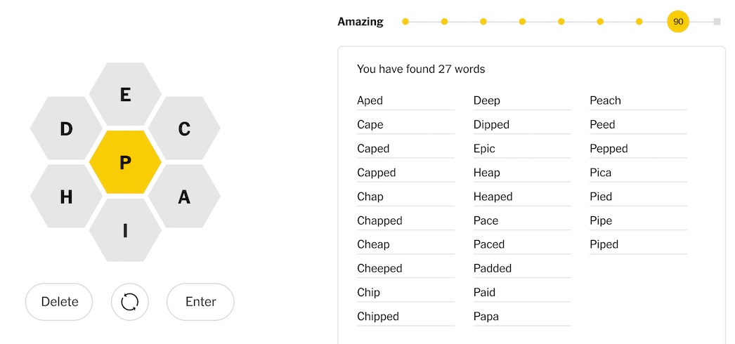Viewport: 735px width, 344px height.
Task: Click the 'You have found 27 words' header
Action: pyautogui.click(x=421, y=69)
